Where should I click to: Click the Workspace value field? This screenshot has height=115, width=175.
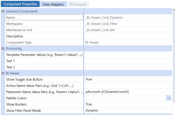point(128,24)
